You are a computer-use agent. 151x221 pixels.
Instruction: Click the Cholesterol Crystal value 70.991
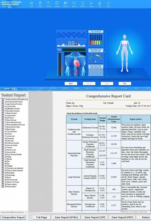[114, 128]
